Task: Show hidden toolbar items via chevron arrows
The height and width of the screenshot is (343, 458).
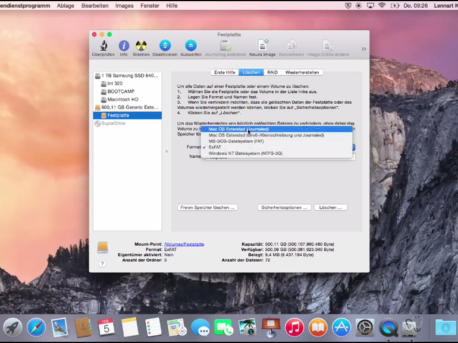Action: 363,49
